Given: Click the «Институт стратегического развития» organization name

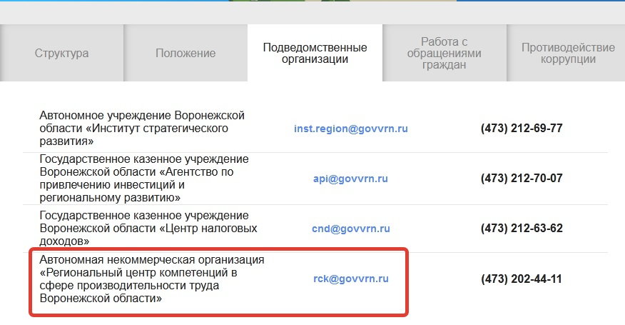Looking at the screenshot, I should [x=142, y=128].
